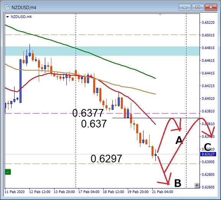Minimize the NZDUSD,H4 chart window

(x=185, y=7)
